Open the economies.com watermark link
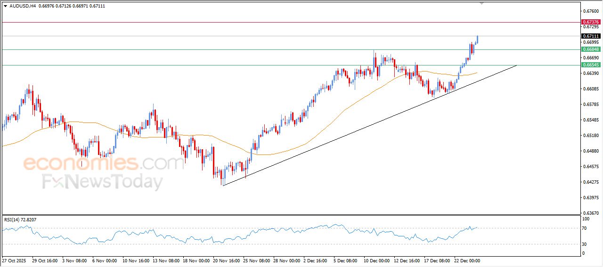 click(x=104, y=163)
